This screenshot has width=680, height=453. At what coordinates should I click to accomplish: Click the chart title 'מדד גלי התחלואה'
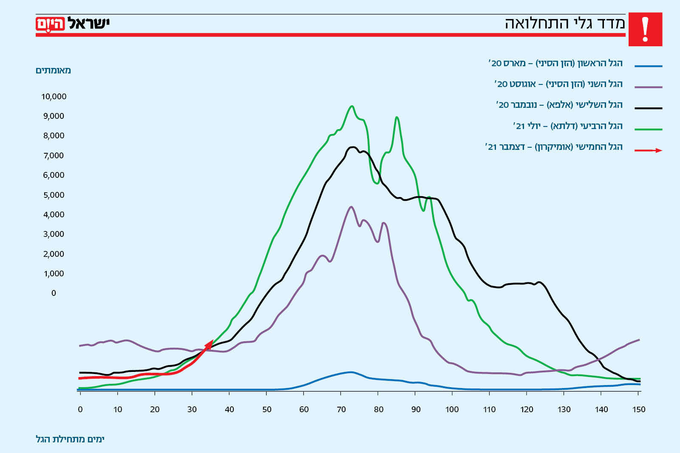(565, 23)
